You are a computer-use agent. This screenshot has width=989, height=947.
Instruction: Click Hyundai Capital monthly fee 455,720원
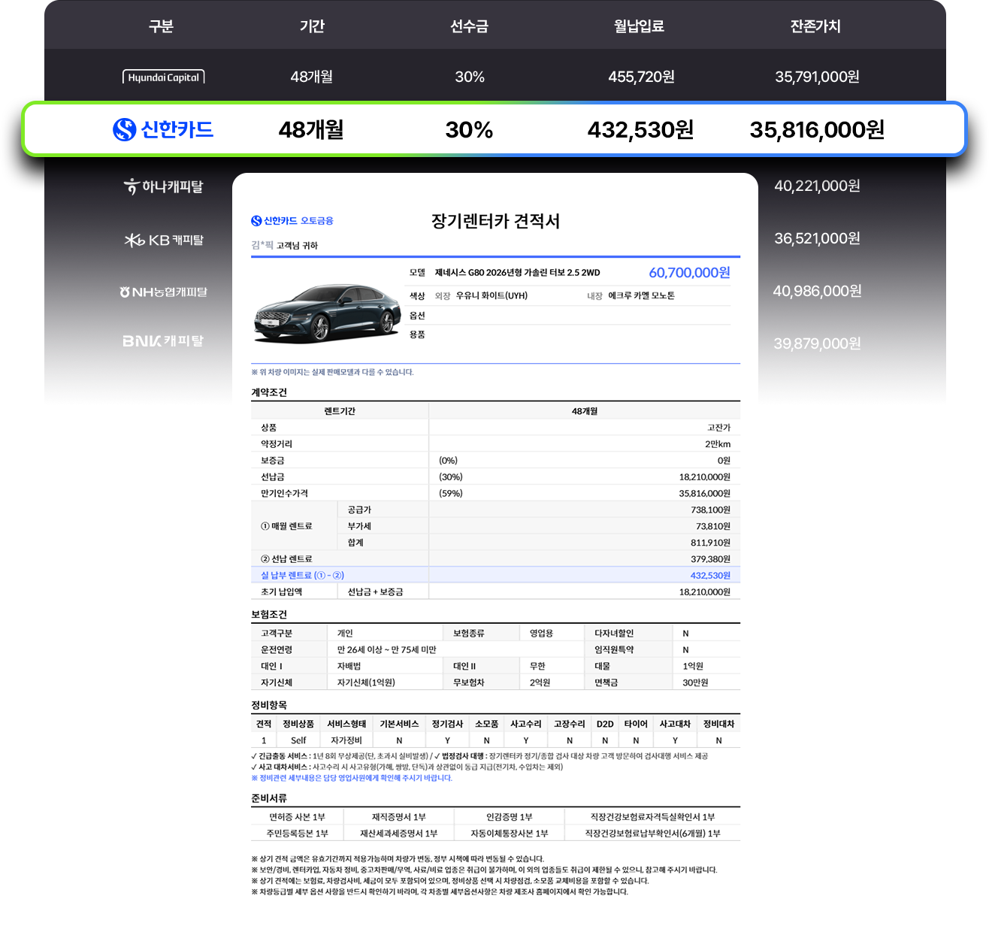[x=641, y=77]
